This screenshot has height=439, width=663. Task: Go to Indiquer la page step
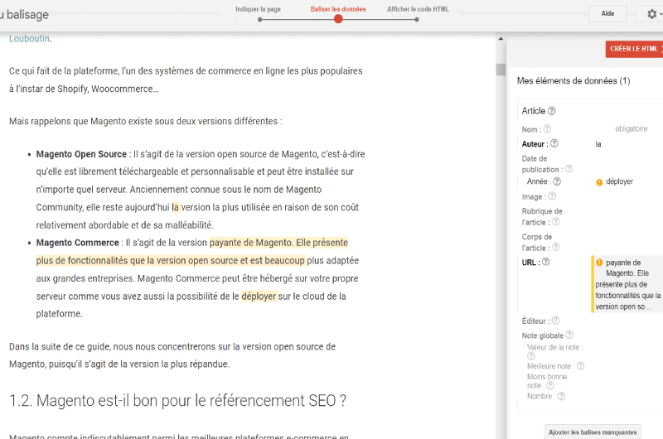pyautogui.click(x=258, y=9)
